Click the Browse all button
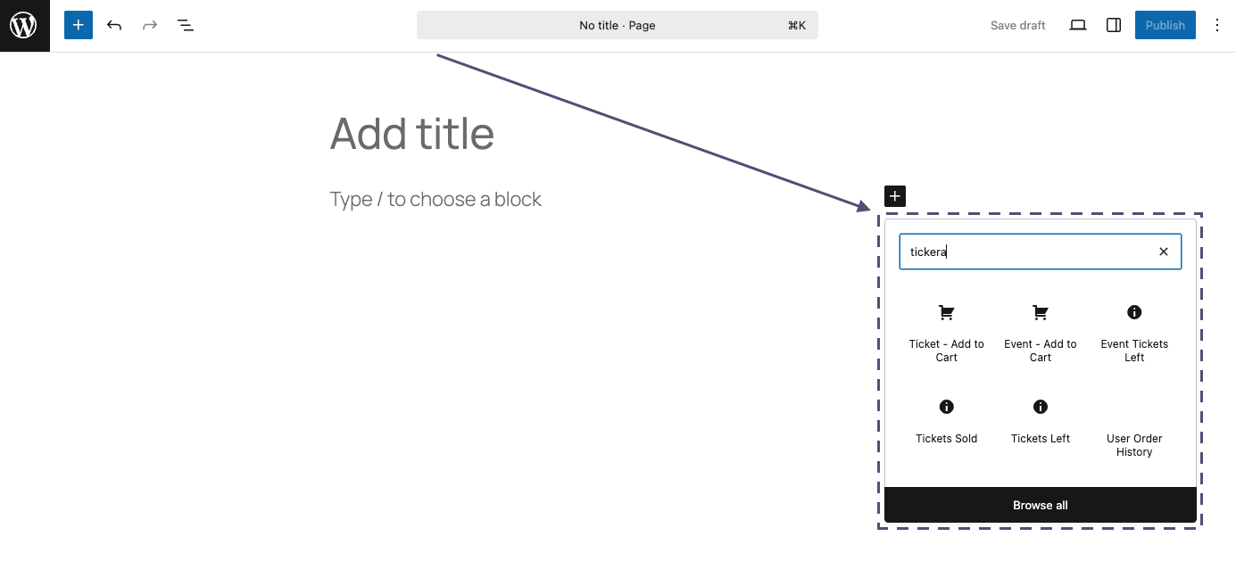The width and height of the screenshot is (1236, 586). [1041, 505]
